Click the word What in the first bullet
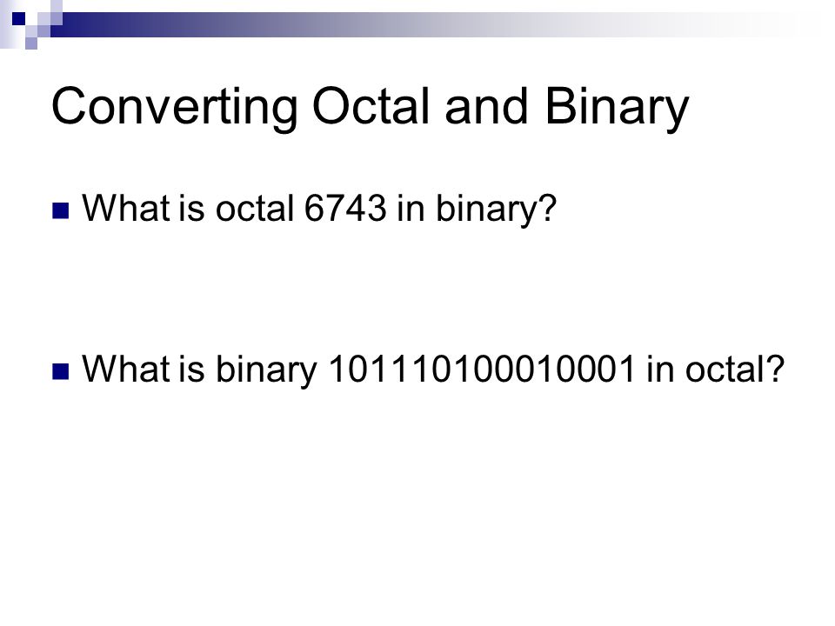The width and height of the screenshot is (835, 626). point(125,208)
